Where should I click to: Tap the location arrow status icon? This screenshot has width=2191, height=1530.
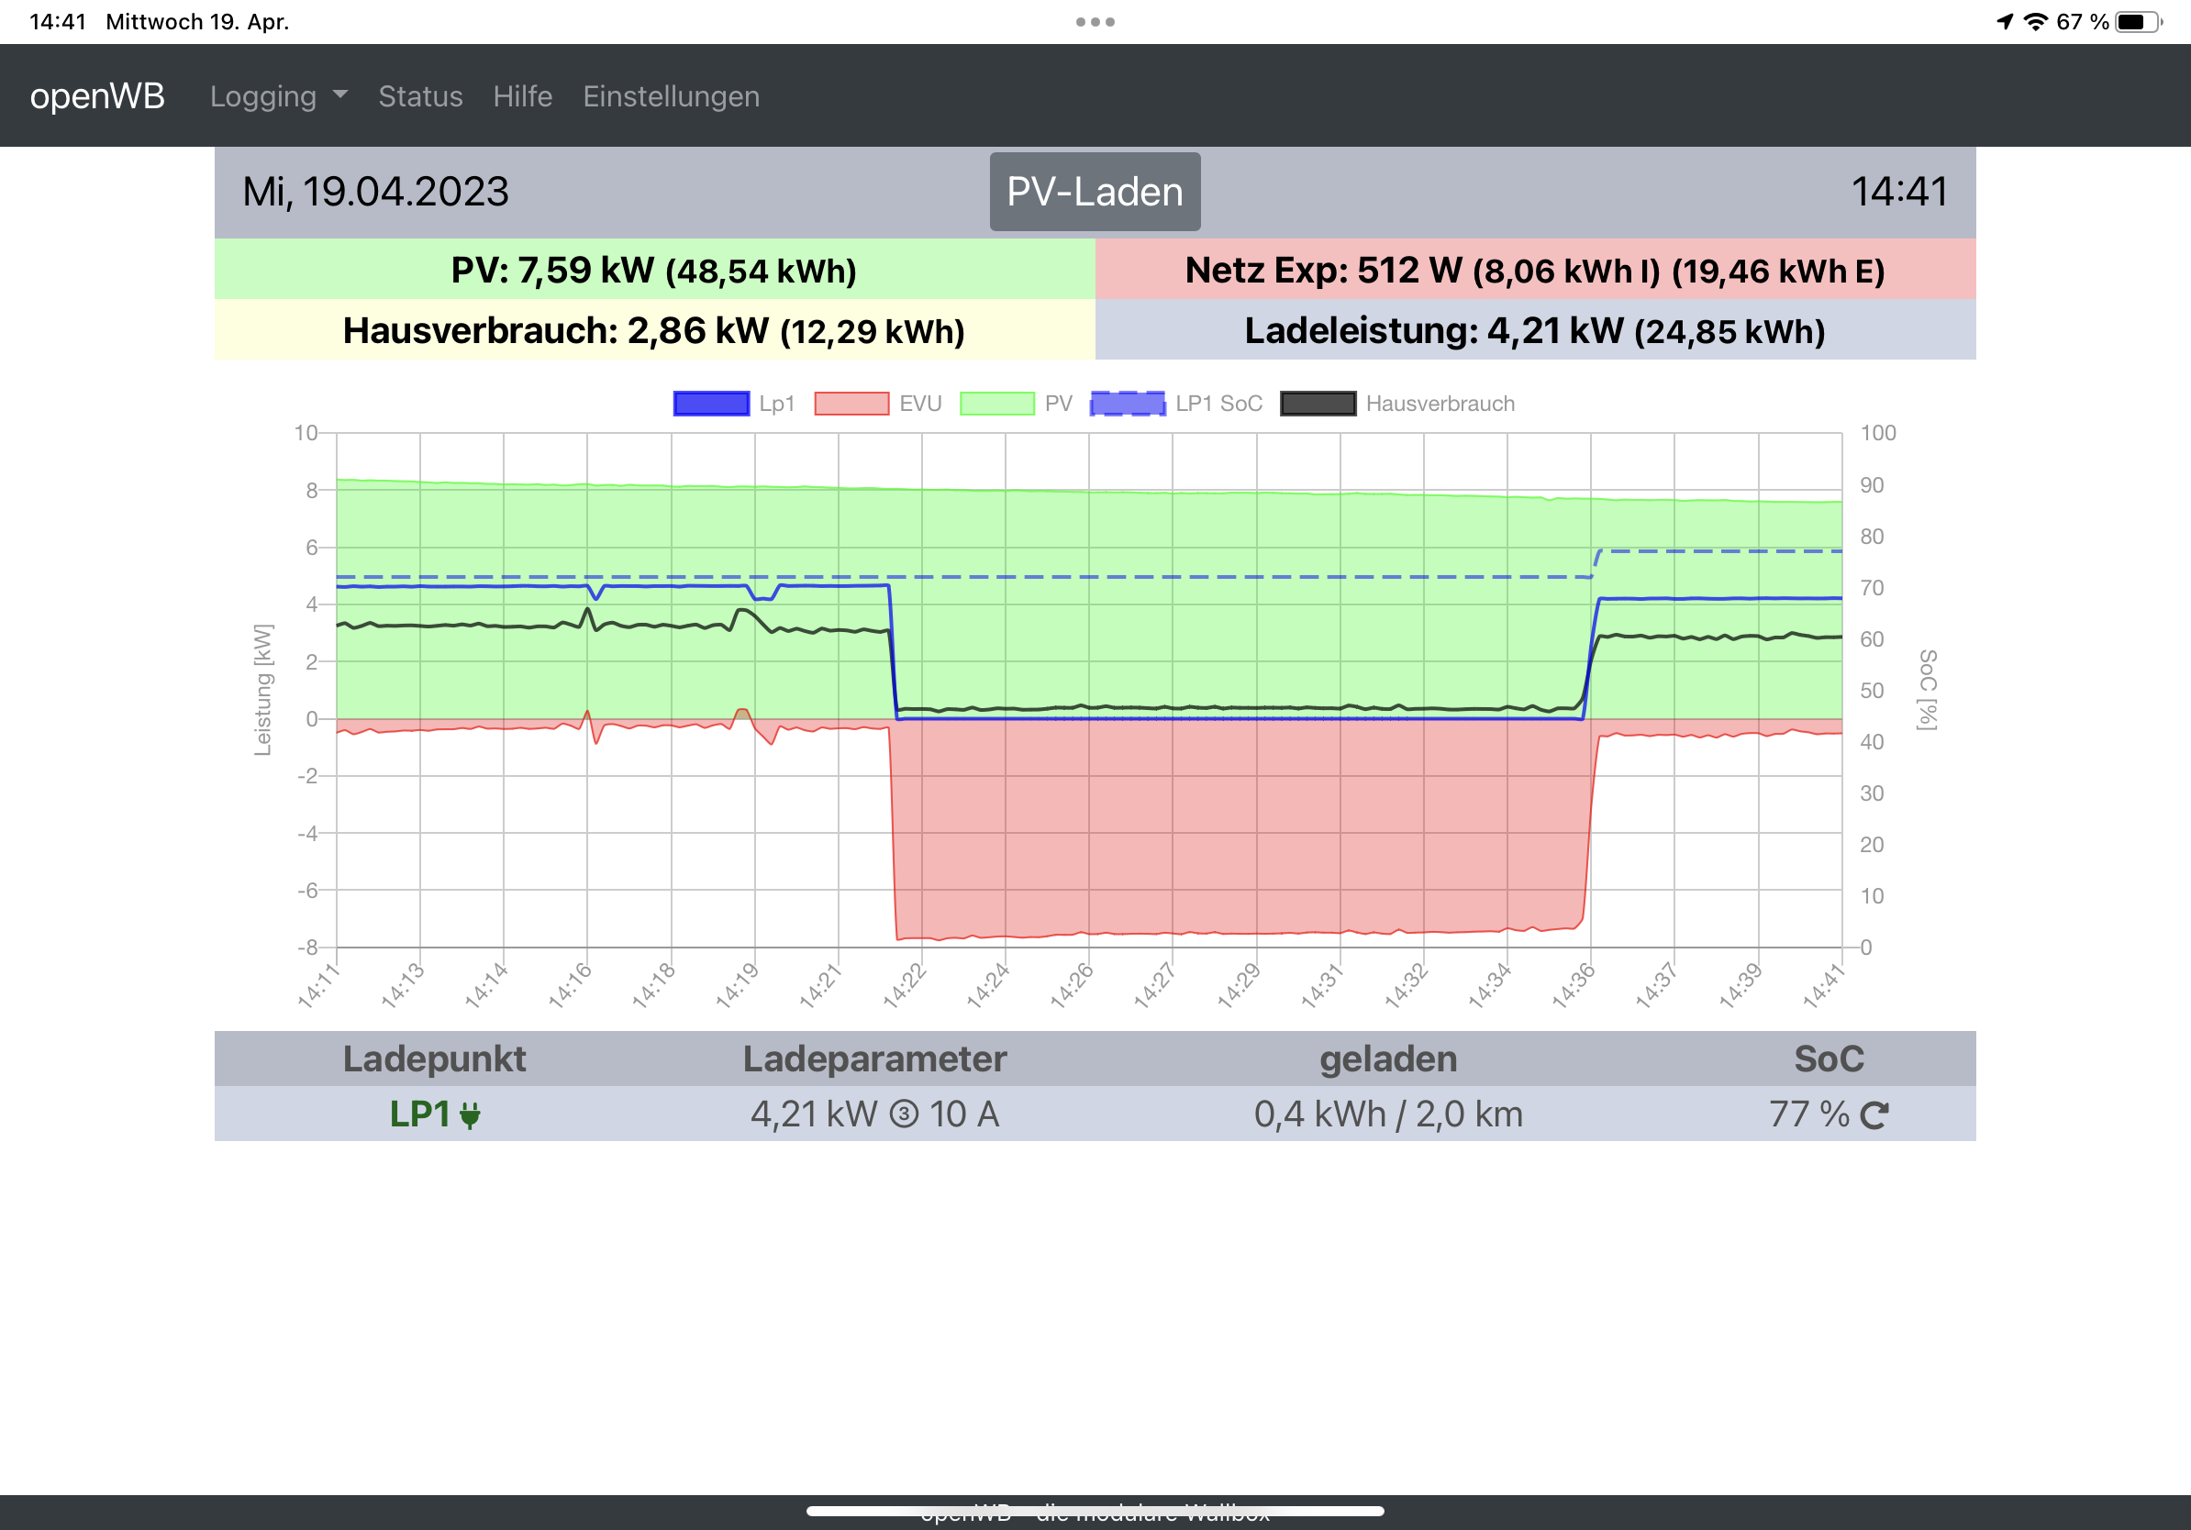coord(2005,22)
